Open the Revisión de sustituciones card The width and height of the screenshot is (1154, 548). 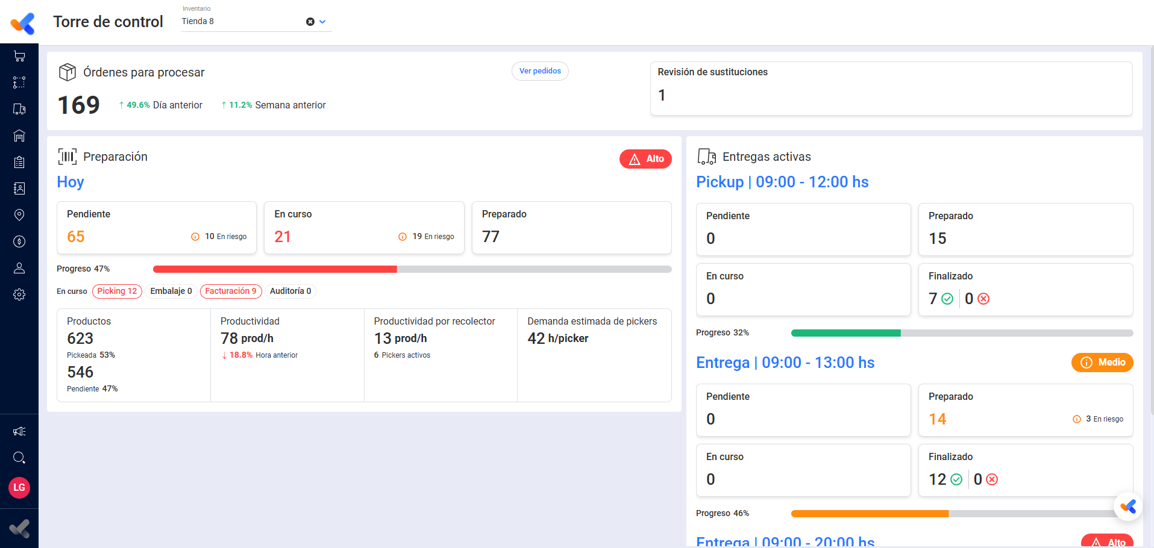[x=891, y=89]
